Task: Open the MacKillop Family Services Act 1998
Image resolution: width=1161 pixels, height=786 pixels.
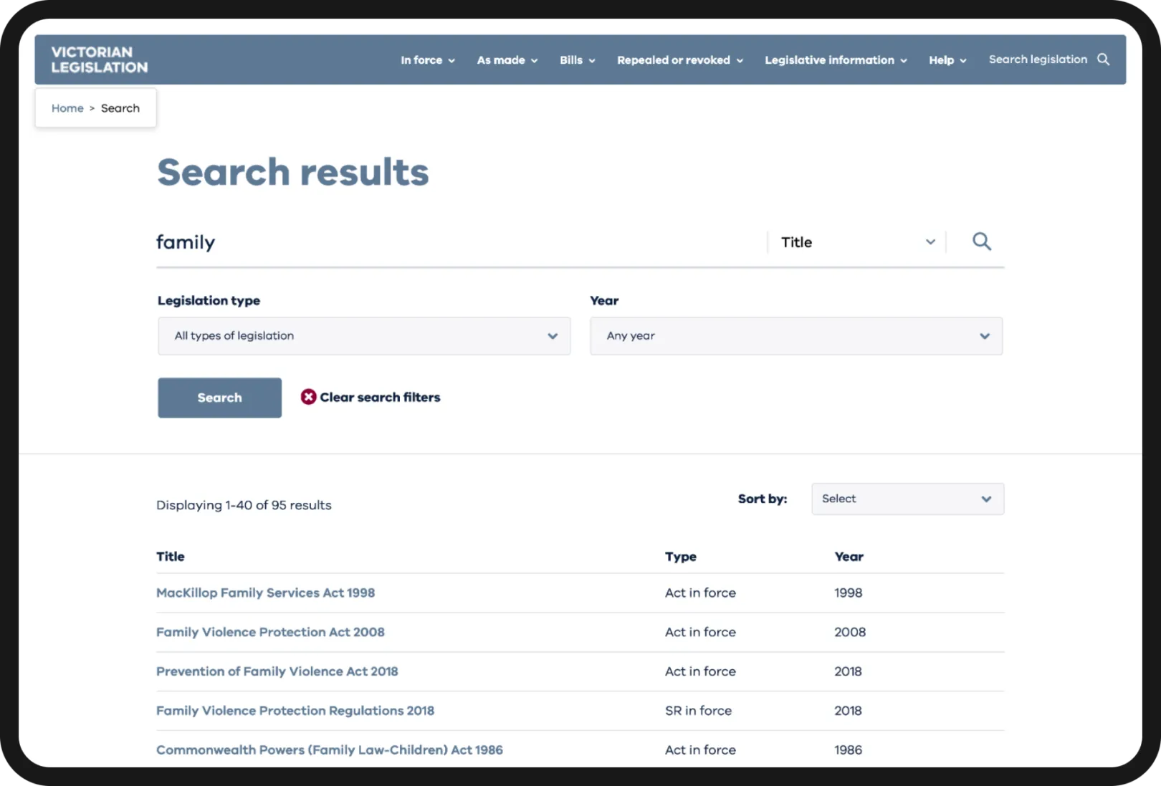Action: (265, 593)
